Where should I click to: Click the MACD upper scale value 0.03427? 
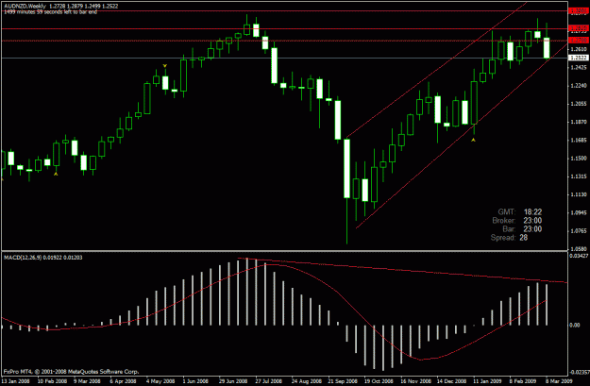(x=579, y=256)
